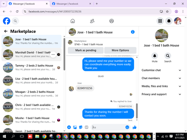Open Meagan 2 beds 2 baths House chat
The image size is (187, 140).
(x=31, y=94)
